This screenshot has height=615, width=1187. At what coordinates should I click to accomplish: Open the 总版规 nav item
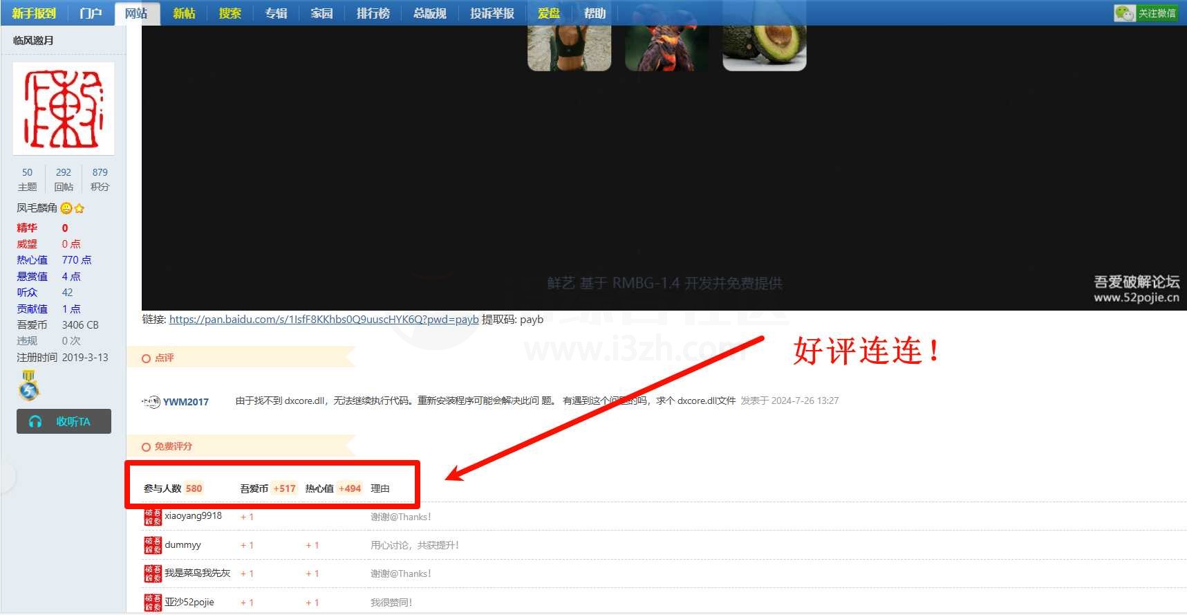click(x=430, y=13)
